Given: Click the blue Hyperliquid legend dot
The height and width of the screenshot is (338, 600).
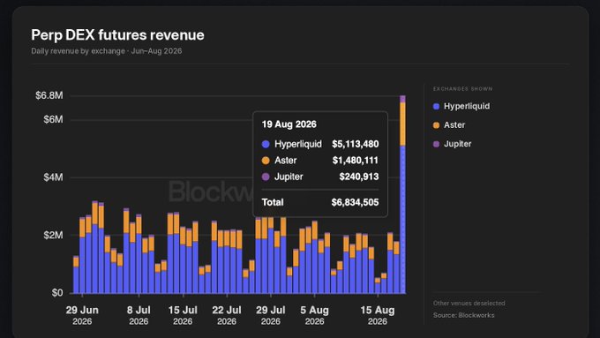Looking at the screenshot, I should point(436,107).
